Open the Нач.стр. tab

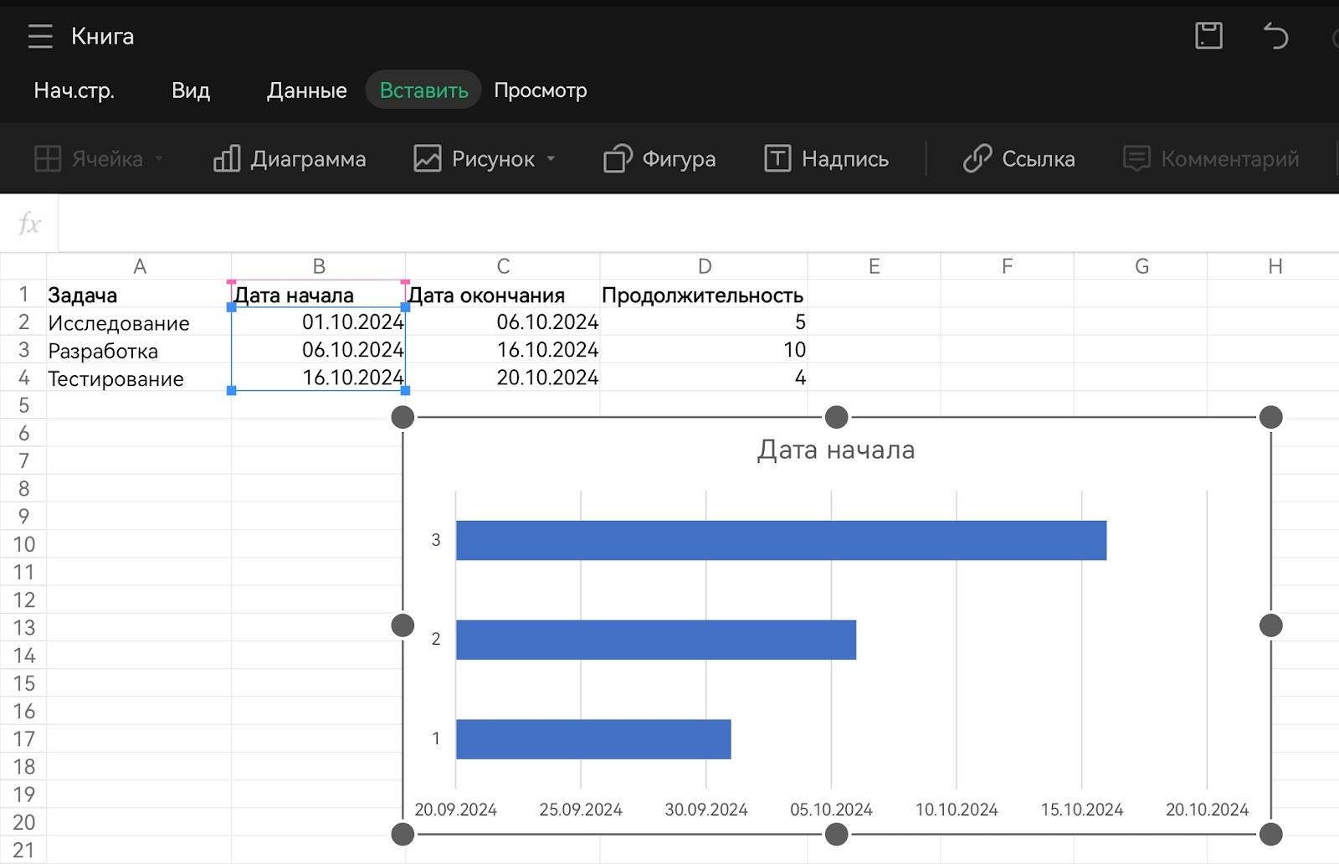74,90
